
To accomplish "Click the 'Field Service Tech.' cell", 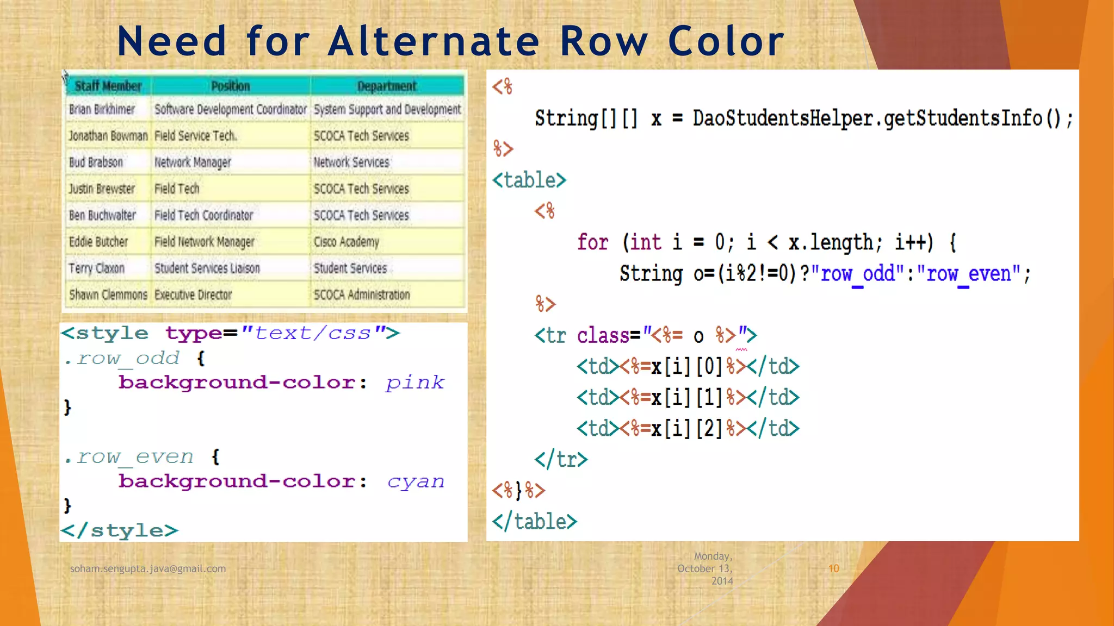I will 231,135.
